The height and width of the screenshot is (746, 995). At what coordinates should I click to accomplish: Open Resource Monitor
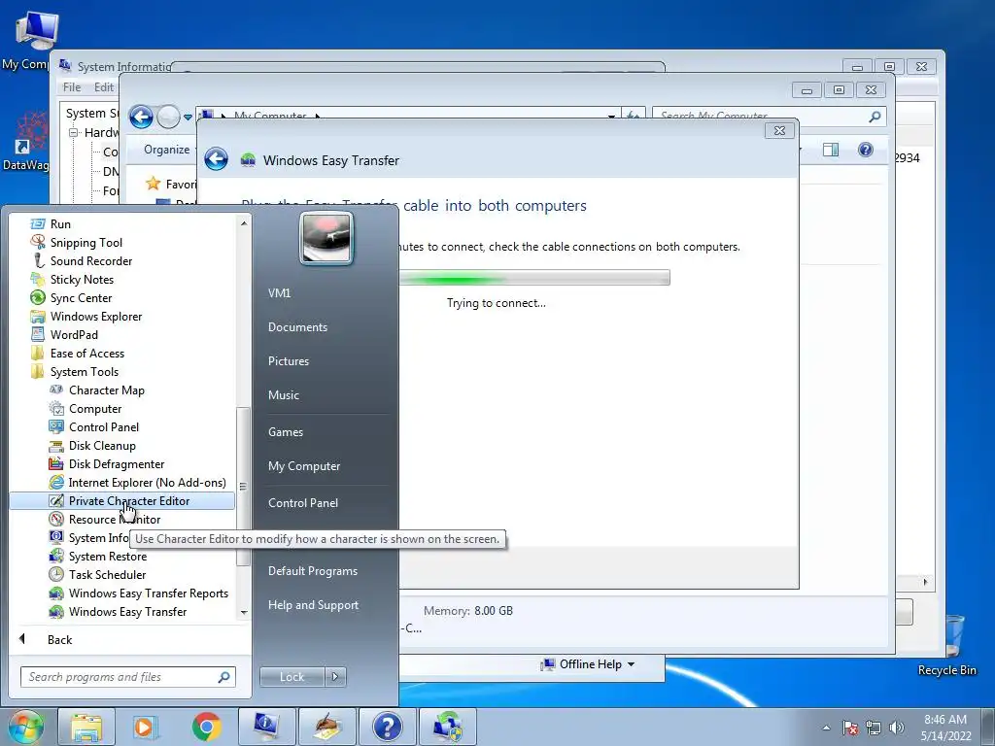coord(105,519)
